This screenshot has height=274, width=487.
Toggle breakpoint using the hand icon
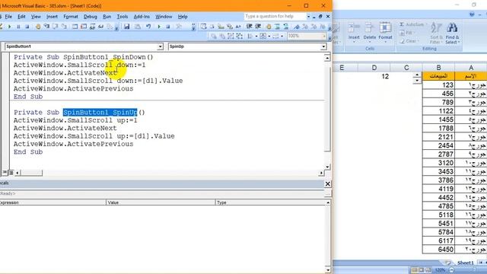tap(38, 27)
